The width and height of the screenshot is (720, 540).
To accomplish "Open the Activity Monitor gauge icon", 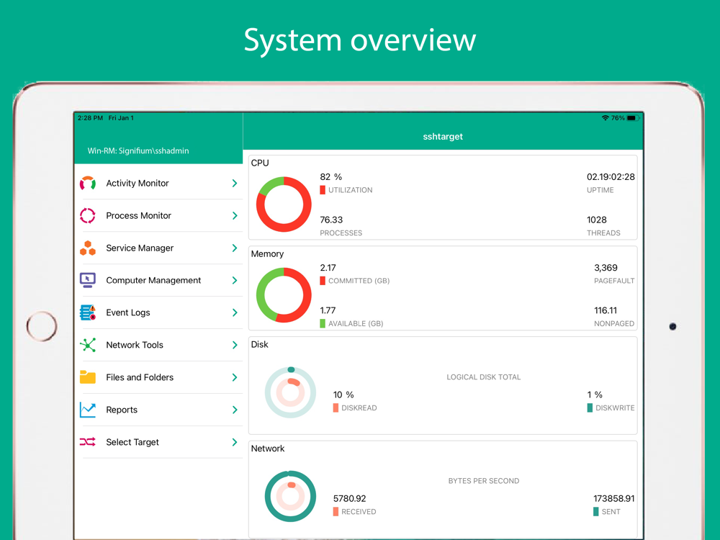I will [88, 183].
